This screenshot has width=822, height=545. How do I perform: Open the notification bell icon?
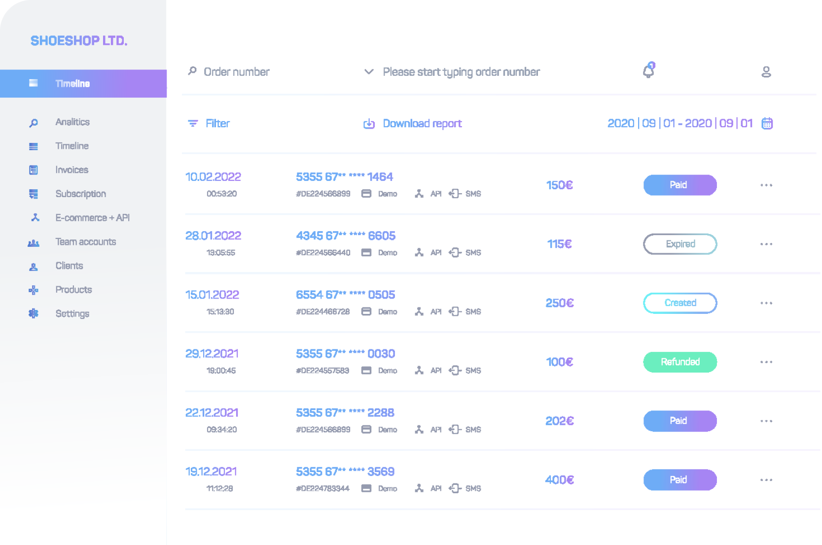click(x=648, y=71)
